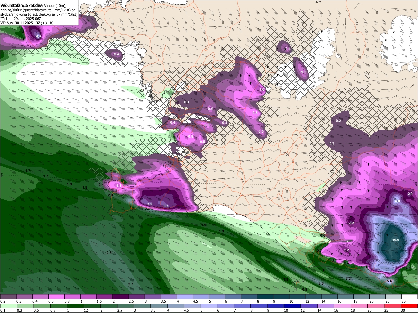Select the bright pink 0.5 swatch in purple legend
This screenshot has height=313, width=418.
point(57,297)
